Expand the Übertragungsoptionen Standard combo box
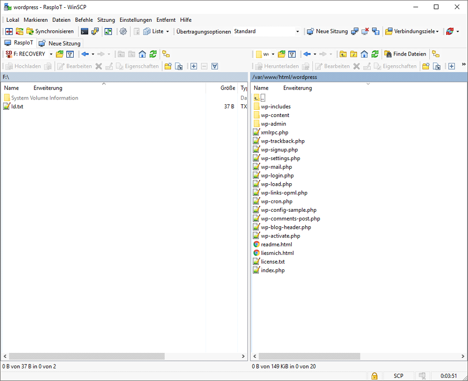This screenshot has width=468, height=381. coord(297,31)
